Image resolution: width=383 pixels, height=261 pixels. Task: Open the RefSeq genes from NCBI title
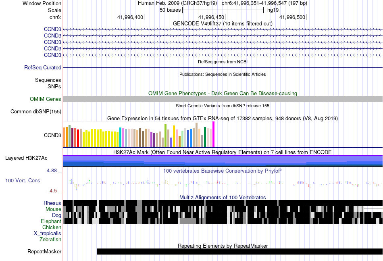[223, 62]
